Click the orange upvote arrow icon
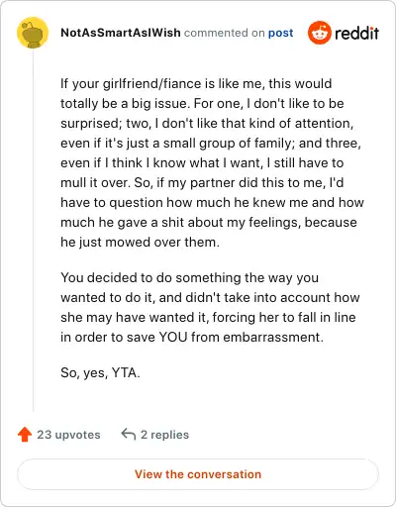Screen dimensions: 396x507 [x=25, y=435]
